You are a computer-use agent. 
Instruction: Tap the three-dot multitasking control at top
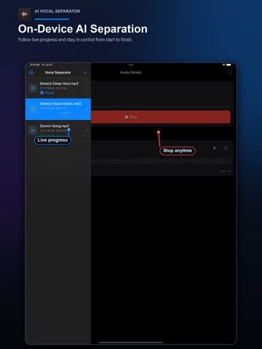(x=131, y=65)
